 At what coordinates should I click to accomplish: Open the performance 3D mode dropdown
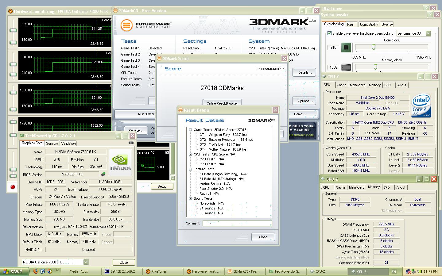point(428,33)
